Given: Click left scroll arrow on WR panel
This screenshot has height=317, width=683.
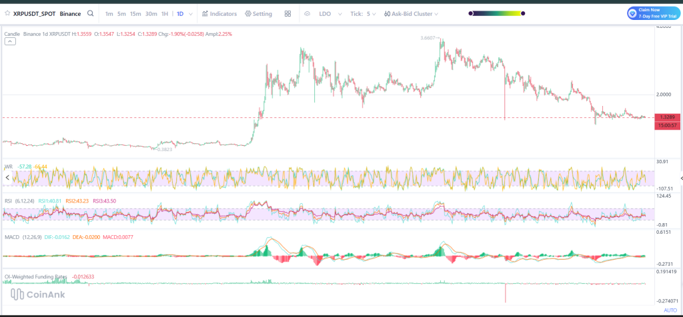Looking at the screenshot, I should [x=7, y=178].
